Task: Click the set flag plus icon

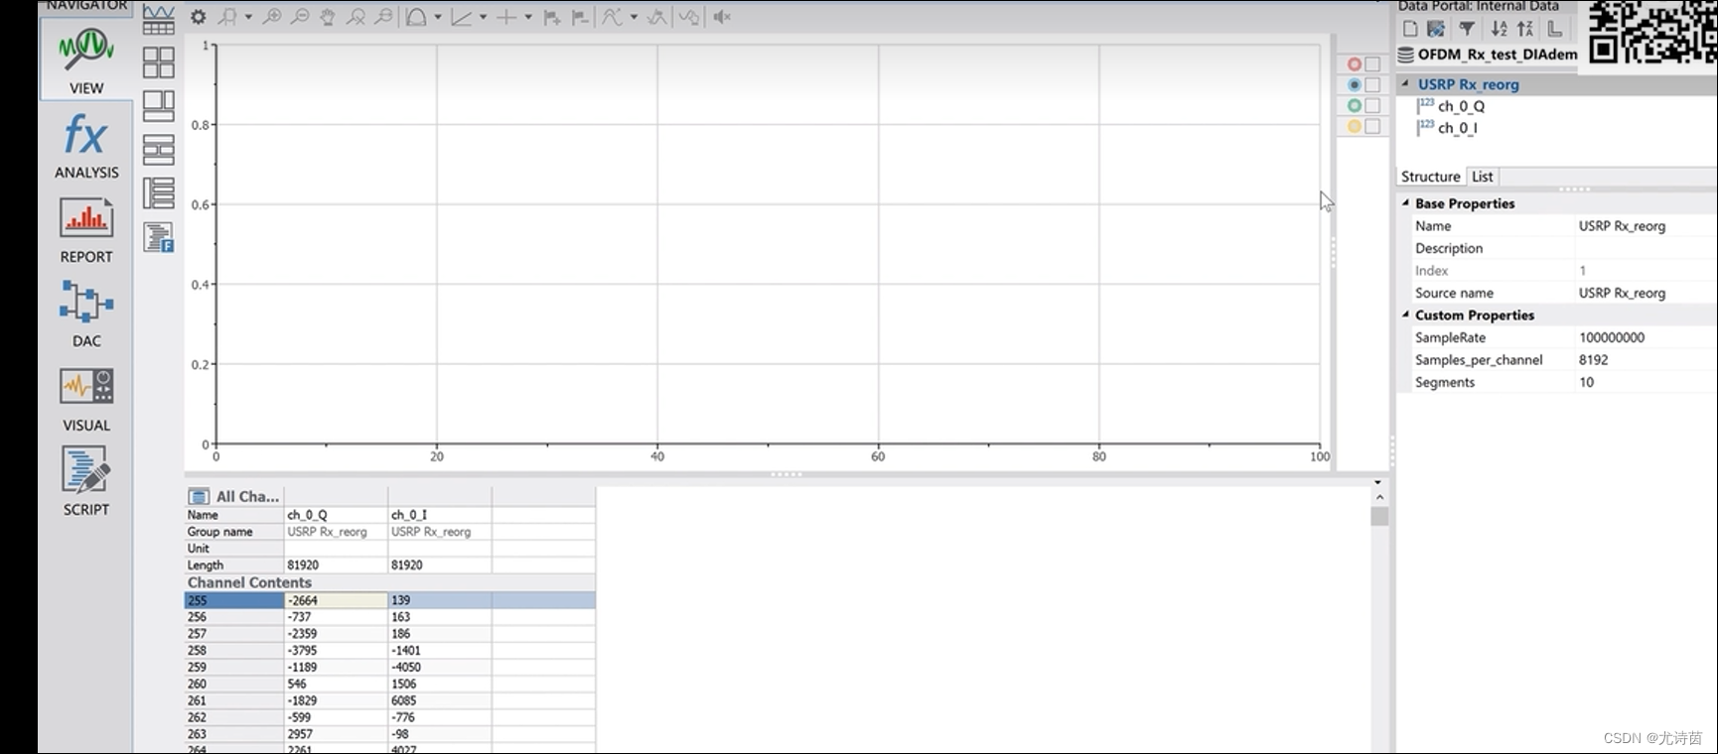Action: (x=551, y=17)
